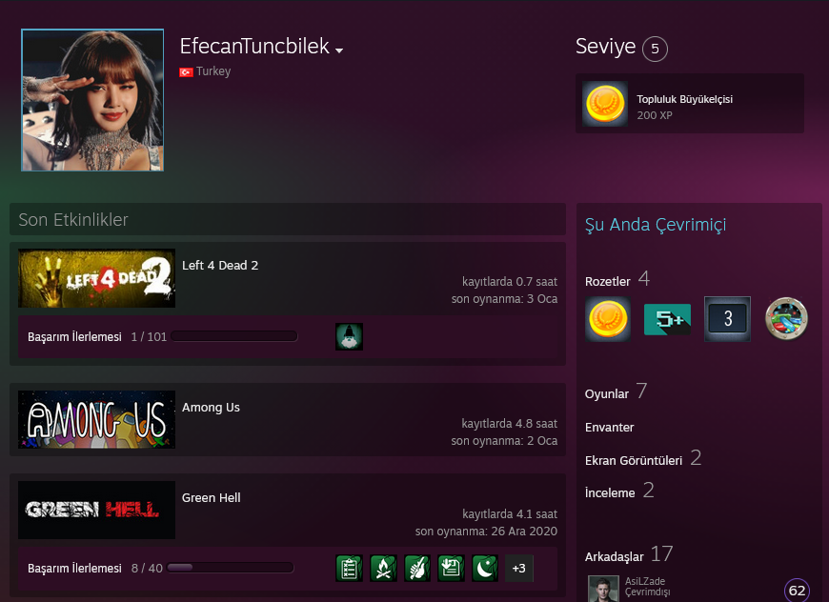Open the EfecanTuncbilek profile avatar picture
829x602 pixels.
tap(92, 100)
